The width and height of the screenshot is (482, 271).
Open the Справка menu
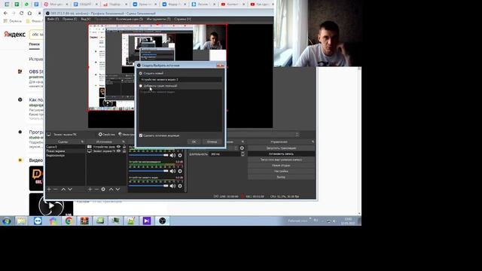[182, 19]
